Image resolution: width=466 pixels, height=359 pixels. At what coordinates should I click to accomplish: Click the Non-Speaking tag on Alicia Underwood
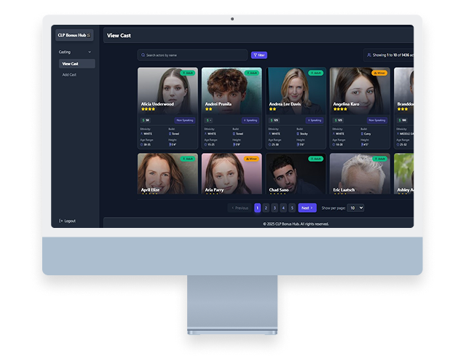(184, 120)
